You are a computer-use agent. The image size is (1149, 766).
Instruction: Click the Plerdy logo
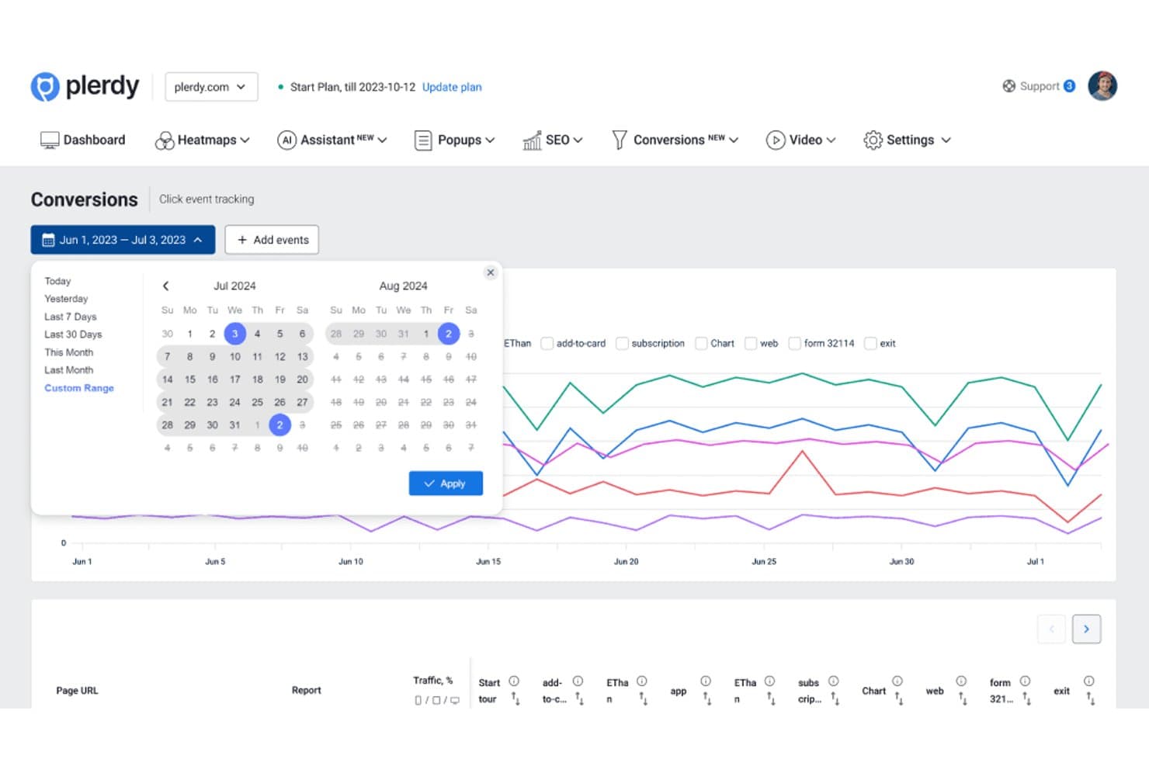tap(85, 86)
